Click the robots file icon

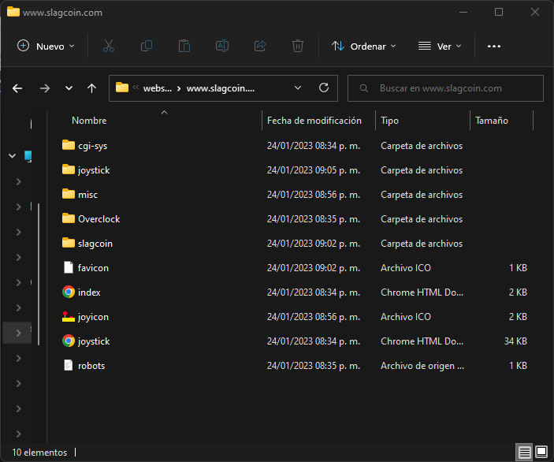[x=69, y=365]
